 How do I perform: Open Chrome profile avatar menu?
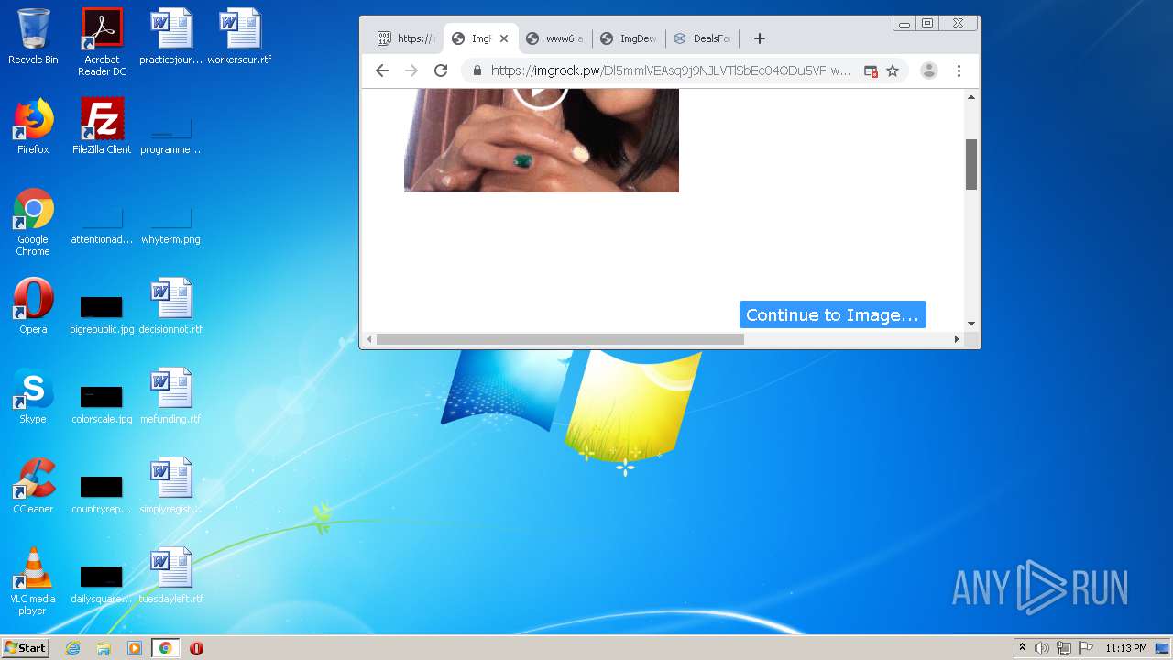[x=929, y=71]
